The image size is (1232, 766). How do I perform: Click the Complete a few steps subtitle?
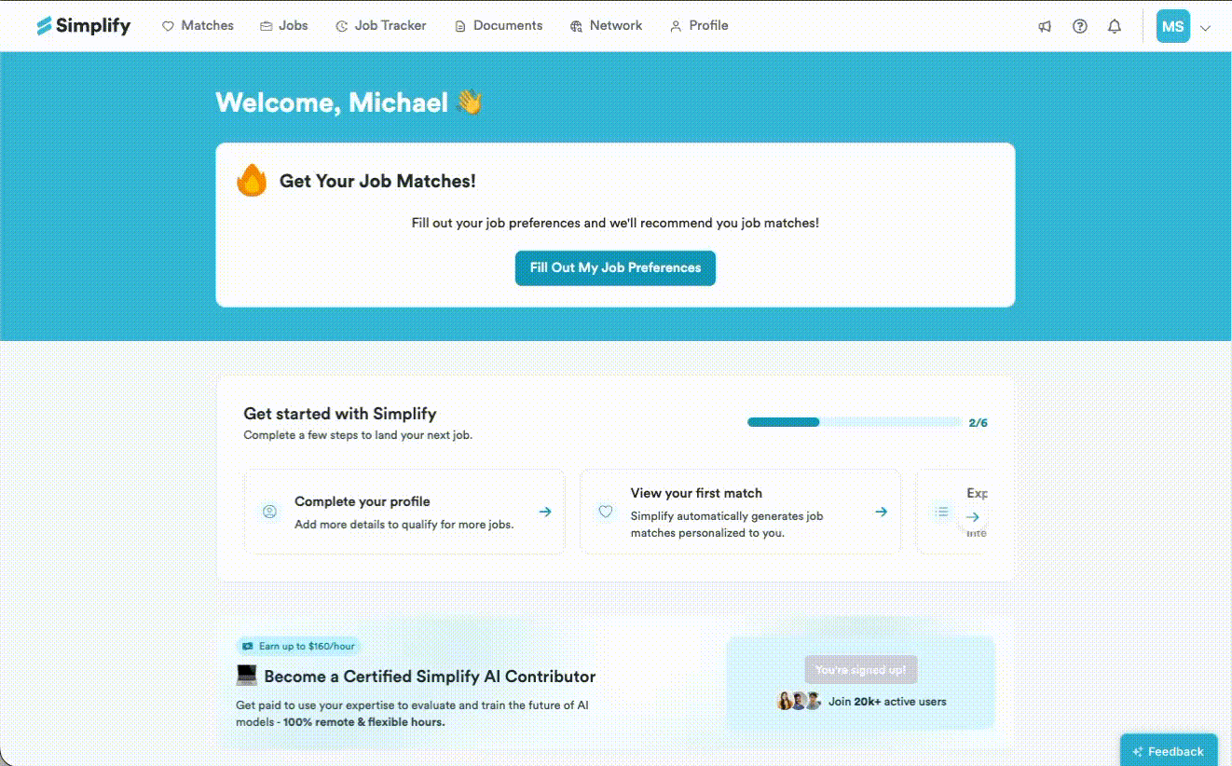[358, 435]
